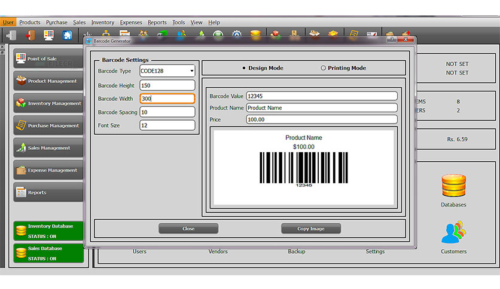500x289 pixels.
Task: Open the Inventory menu
Action: pos(103,22)
